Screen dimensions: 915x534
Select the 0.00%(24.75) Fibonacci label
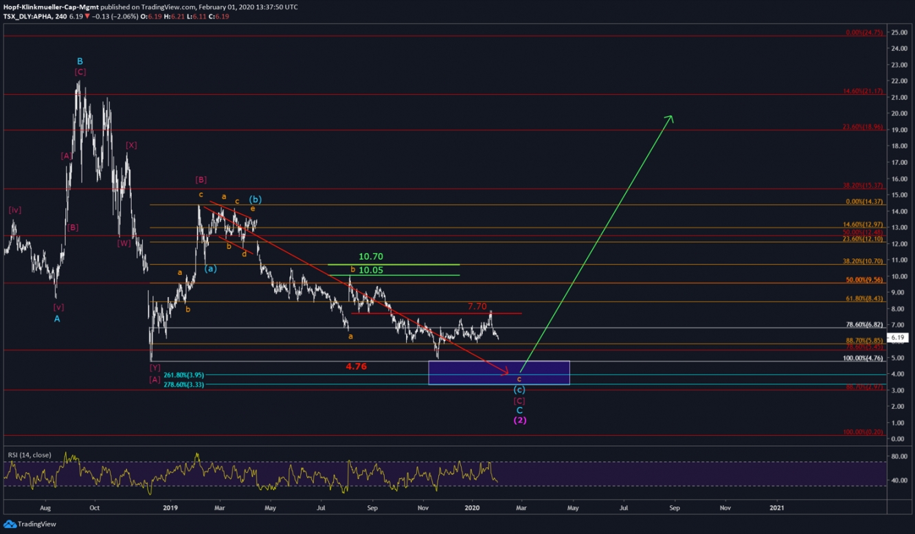(x=864, y=32)
